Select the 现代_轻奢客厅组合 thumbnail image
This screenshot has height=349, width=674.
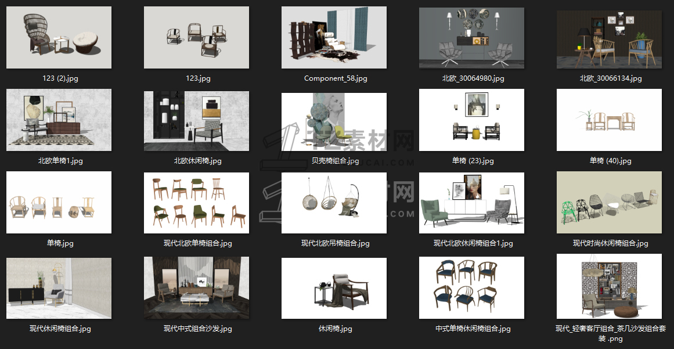609,286
